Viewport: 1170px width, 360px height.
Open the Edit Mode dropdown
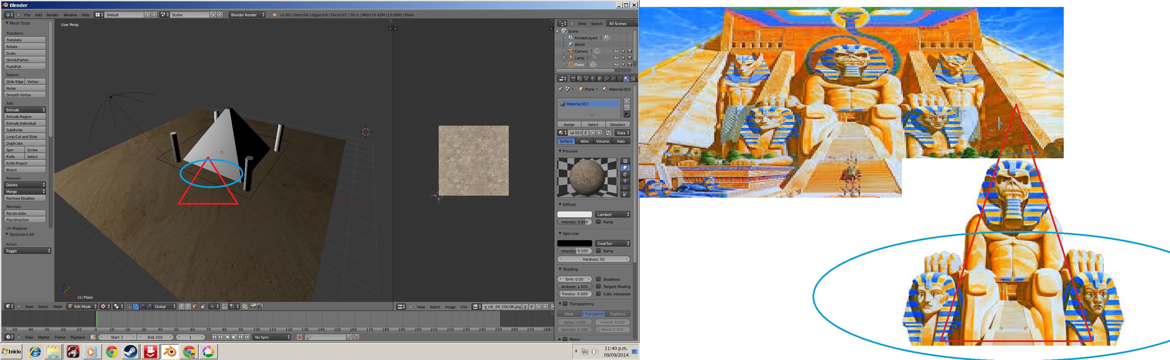(82, 306)
